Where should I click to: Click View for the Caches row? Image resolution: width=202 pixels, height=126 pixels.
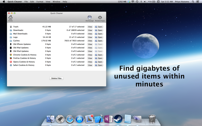[90, 41]
